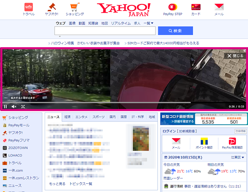The image size is (248, 192).
Task: Switch to the 国際 news tab
Action: click(124, 117)
